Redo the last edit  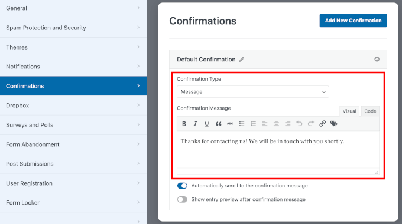311,124
